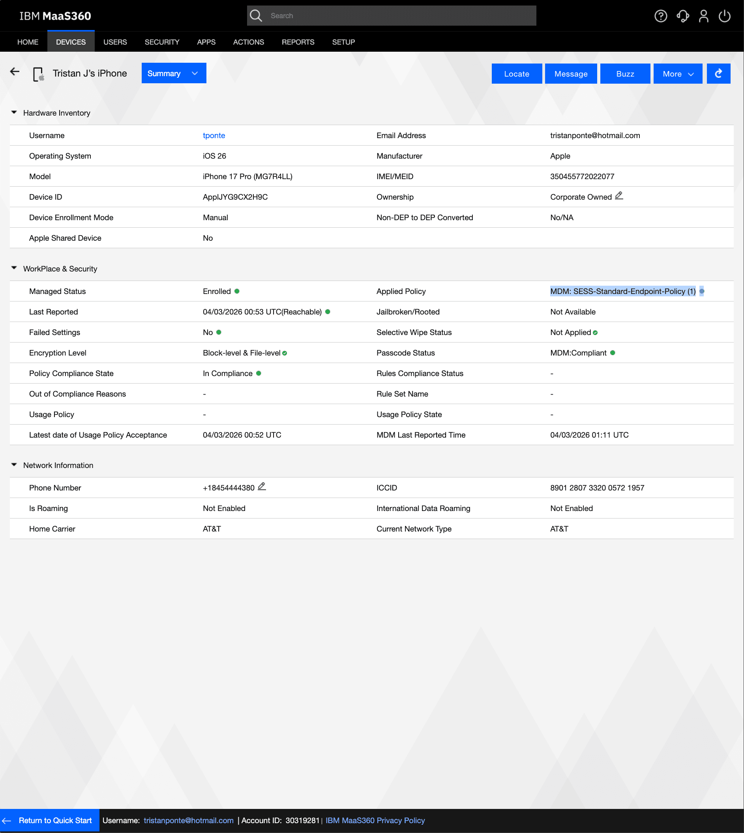Select the DEVICES tab
744x833 pixels.
click(71, 42)
